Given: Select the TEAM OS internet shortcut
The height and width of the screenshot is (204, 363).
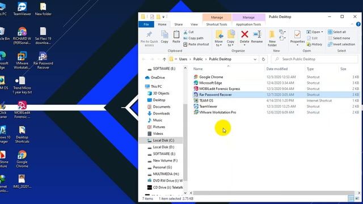Looking at the screenshot, I should pyautogui.click(x=276, y=100).
